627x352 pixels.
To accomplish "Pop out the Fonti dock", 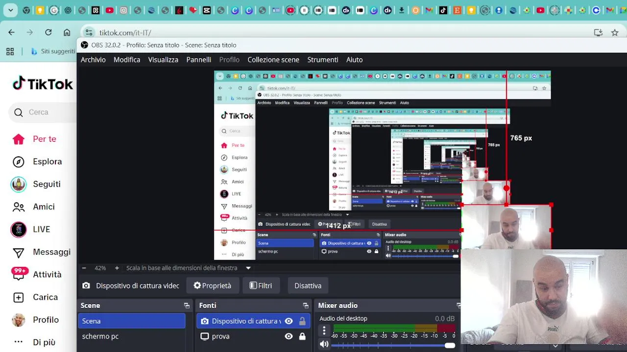I will [306, 306].
